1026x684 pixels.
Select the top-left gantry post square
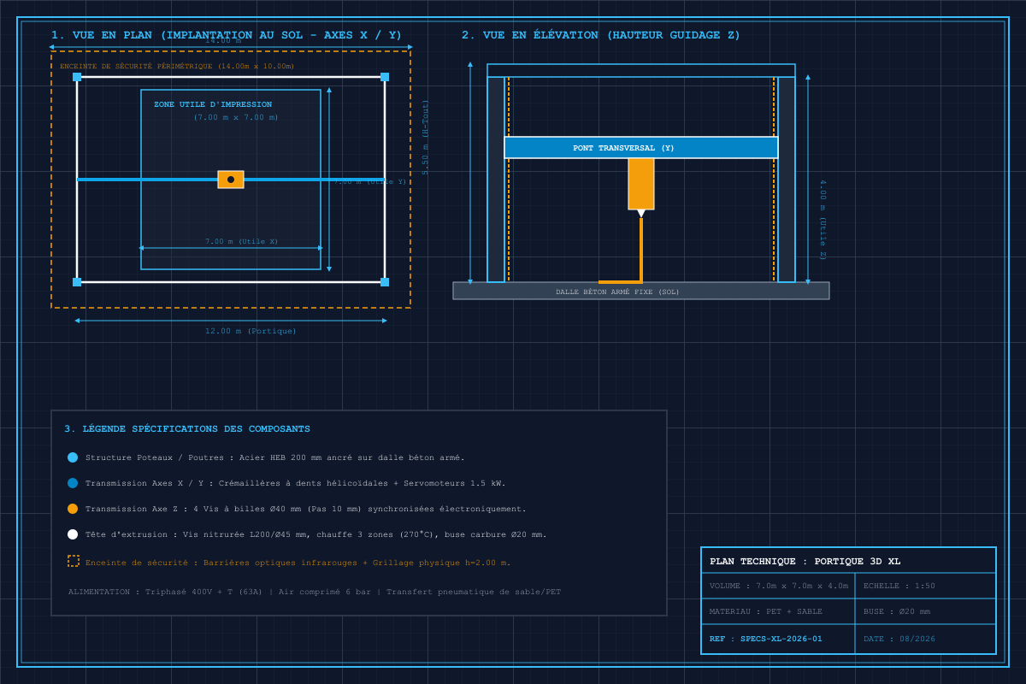pyautogui.click(x=77, y=77)
